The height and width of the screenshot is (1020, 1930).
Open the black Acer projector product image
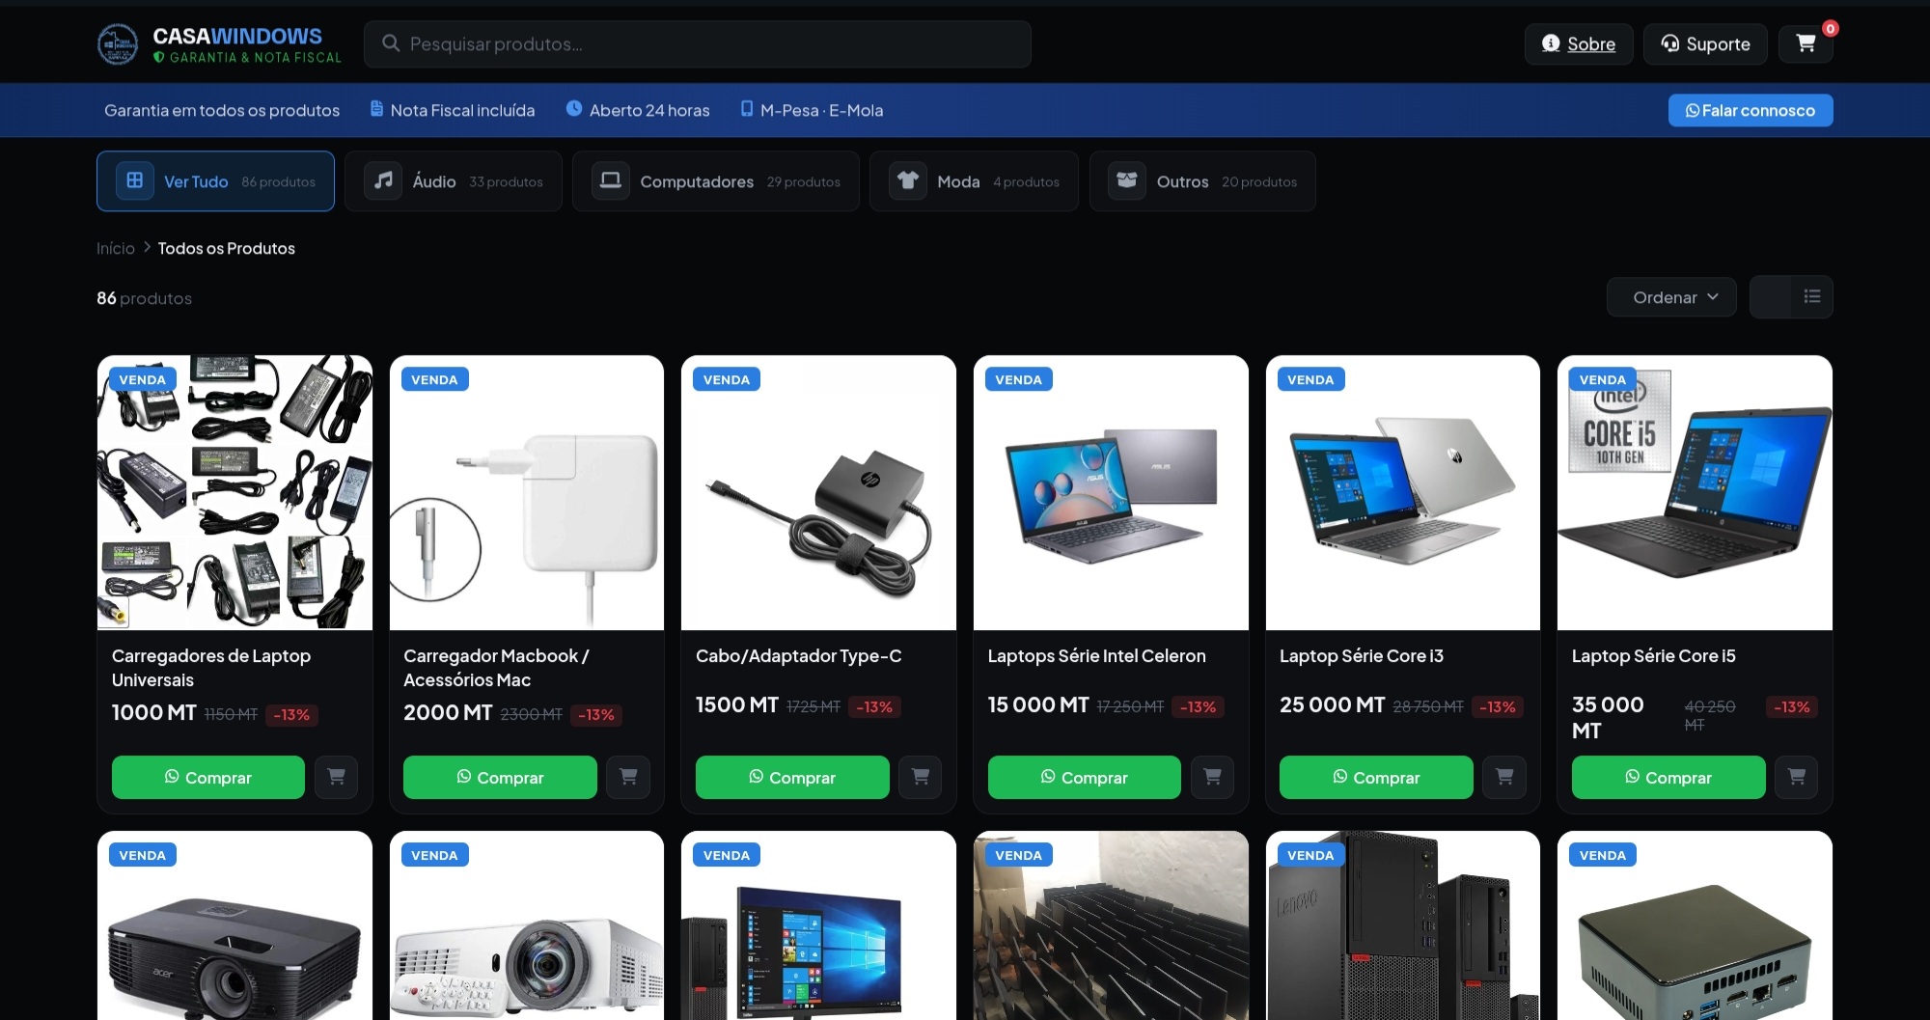(234, 925)
